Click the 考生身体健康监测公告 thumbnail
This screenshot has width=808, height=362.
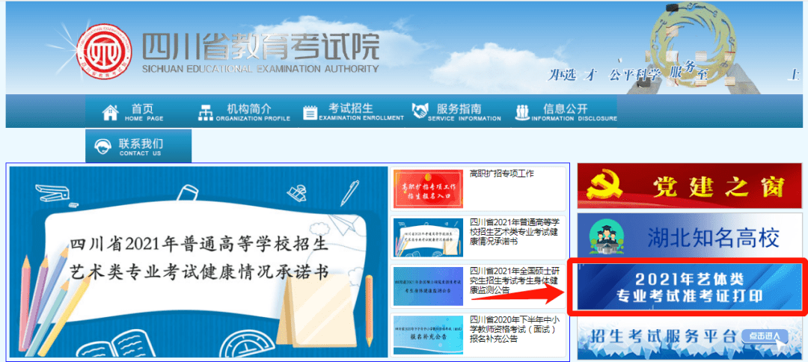tap(428, 286)
